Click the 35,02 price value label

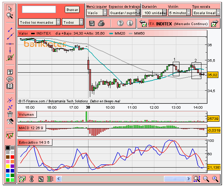[213, 75]
